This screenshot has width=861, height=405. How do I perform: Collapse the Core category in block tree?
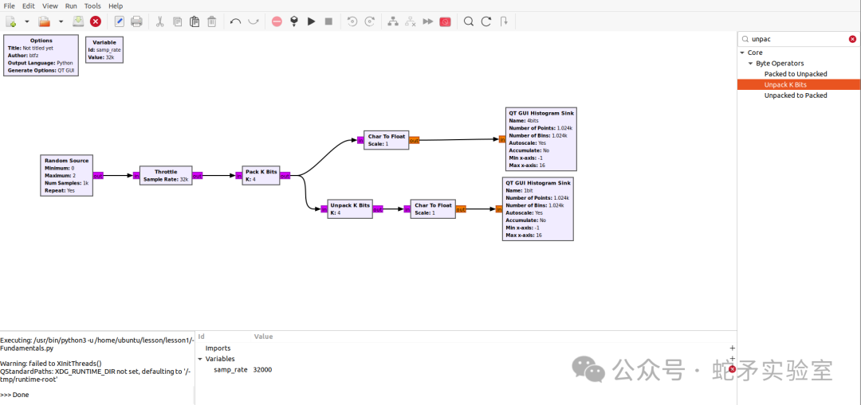click(742, 53)
